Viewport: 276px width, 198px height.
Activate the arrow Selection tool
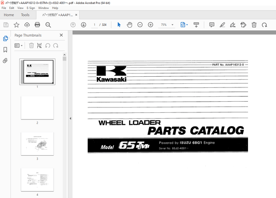click(x=119, y=25)
